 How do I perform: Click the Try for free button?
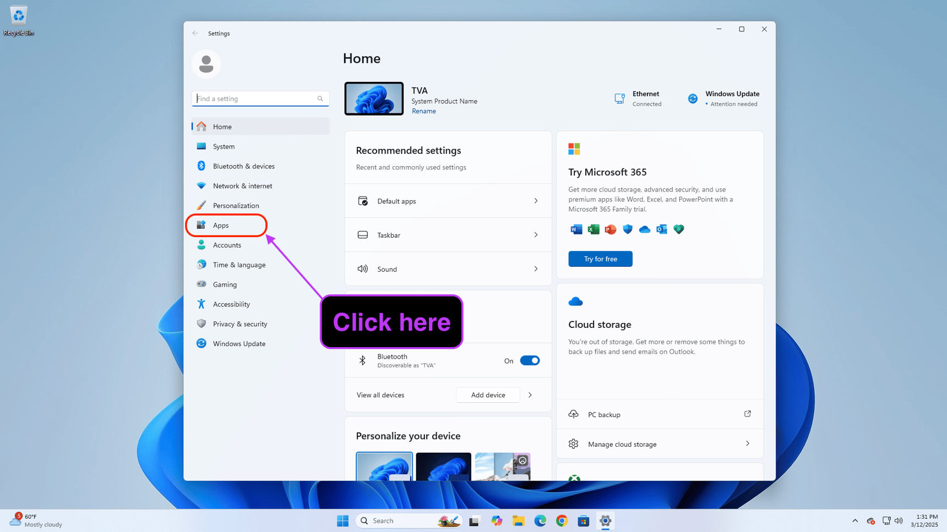[600, 259]
